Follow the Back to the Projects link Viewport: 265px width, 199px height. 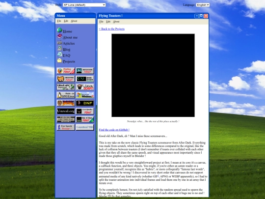tap(112, 29)
